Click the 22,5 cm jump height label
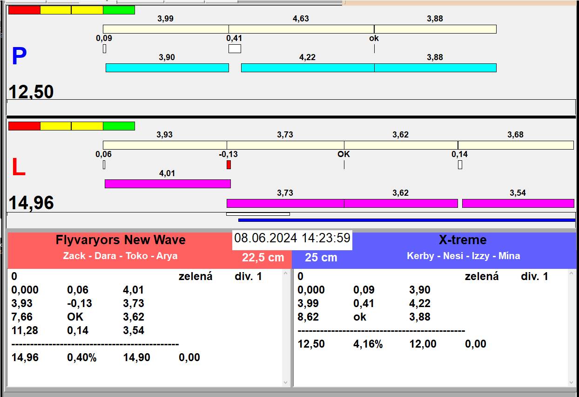Viewport: 579px width, 397px height. (263, 258)
